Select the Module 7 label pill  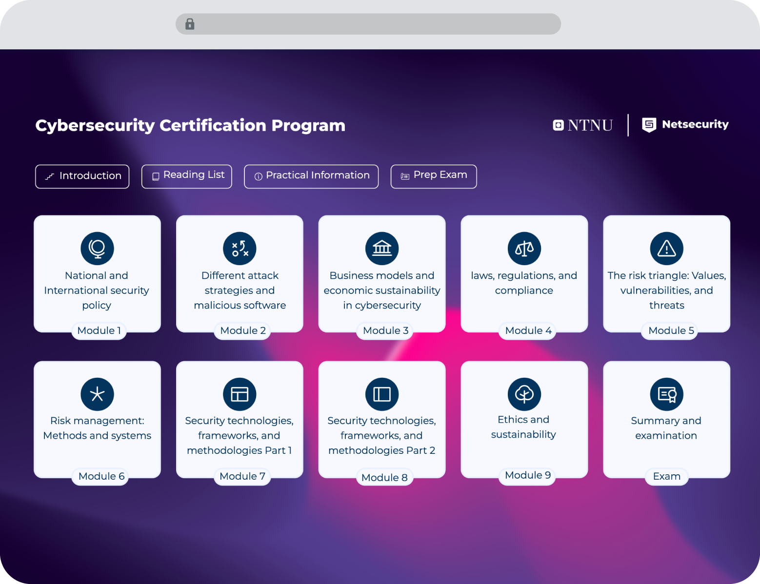click(x=242, y=476)
